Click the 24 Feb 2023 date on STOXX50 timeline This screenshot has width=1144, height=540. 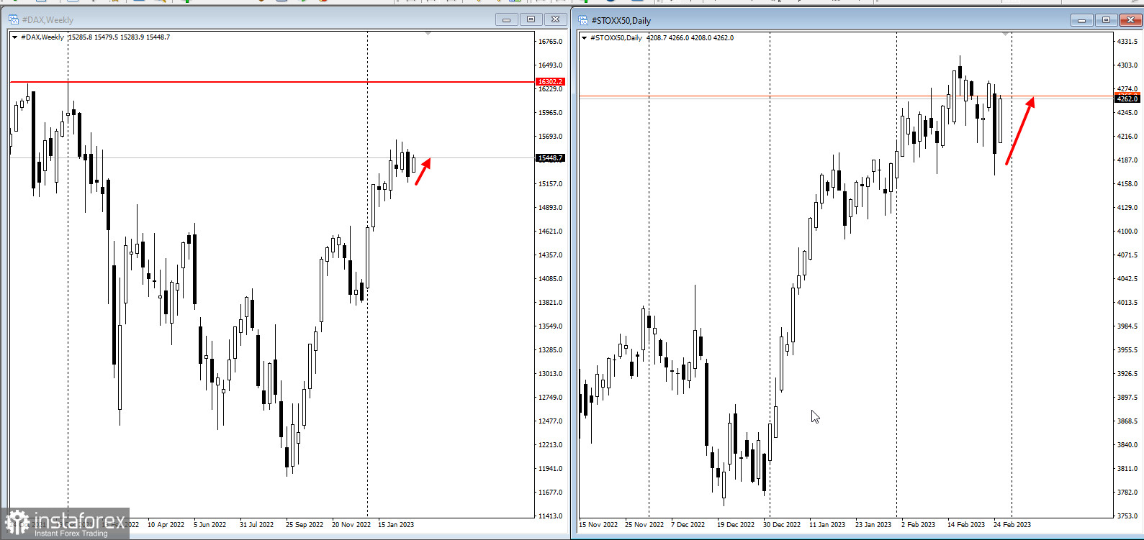pyautogui.click(x=1012, y=525)
